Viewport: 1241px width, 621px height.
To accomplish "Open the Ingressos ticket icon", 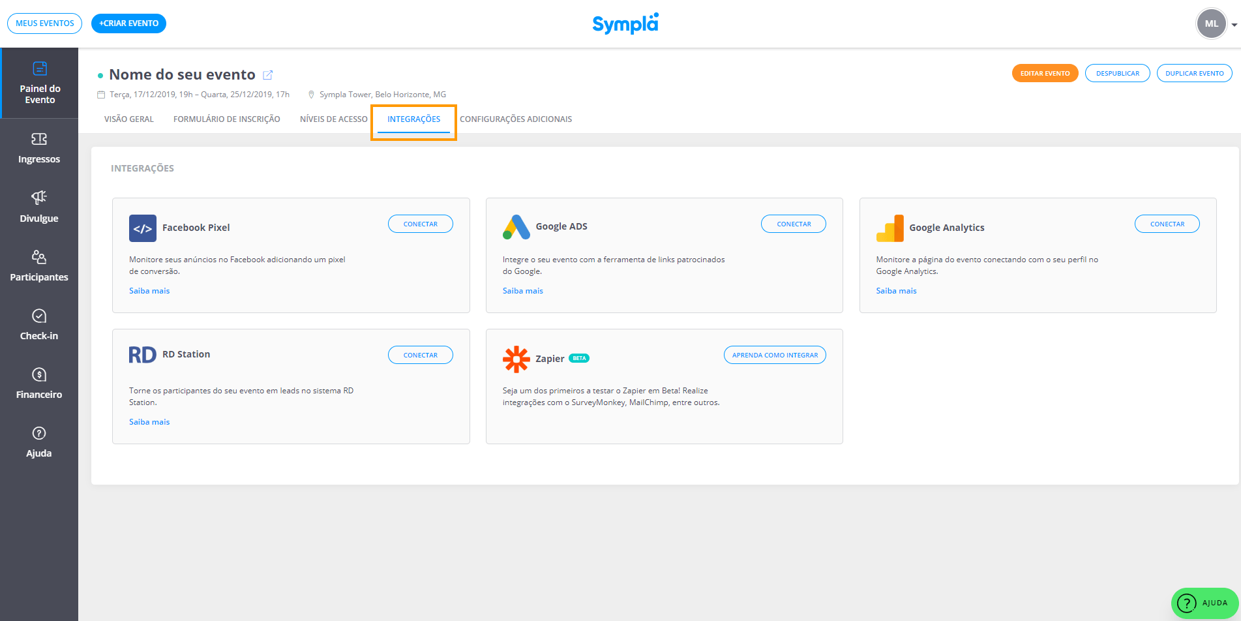I will 39,139.
